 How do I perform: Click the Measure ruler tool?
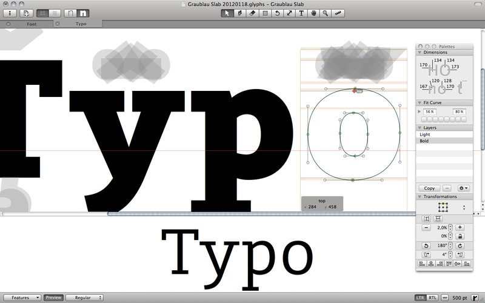(338, 13)
